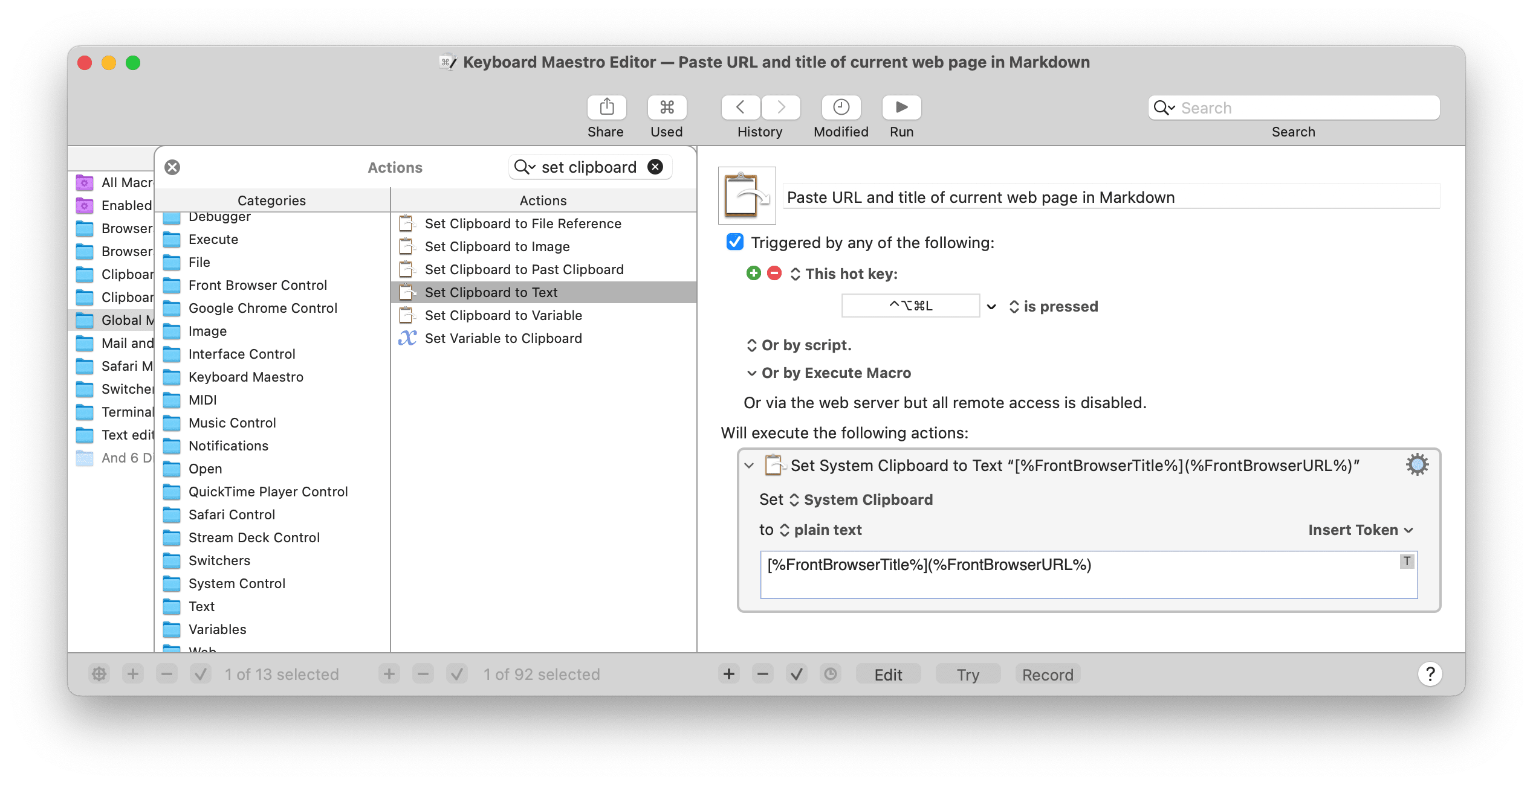Open the hot key dropdown chevron
The image size is (1533, 785).
[x=991, y=307]
